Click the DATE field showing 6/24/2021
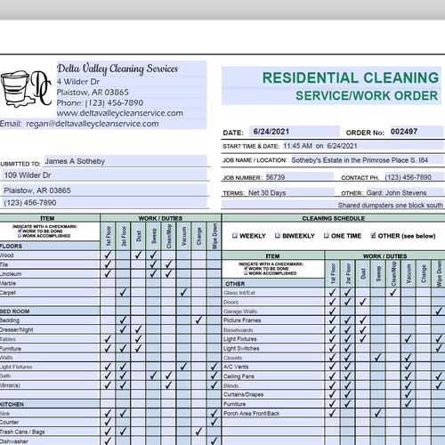The image size is (445, 445). coord(295,132)
